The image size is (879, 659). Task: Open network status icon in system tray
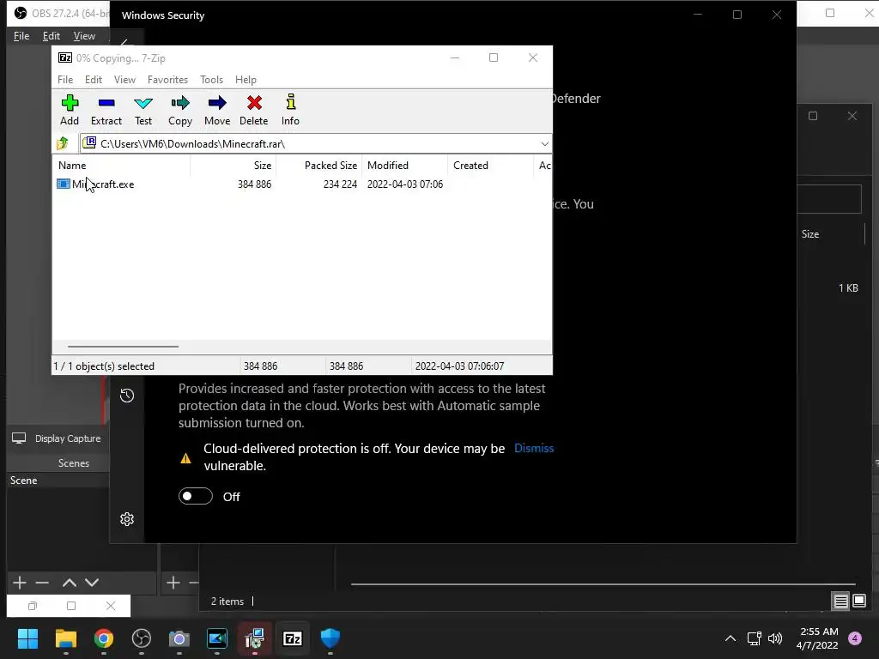754,638
